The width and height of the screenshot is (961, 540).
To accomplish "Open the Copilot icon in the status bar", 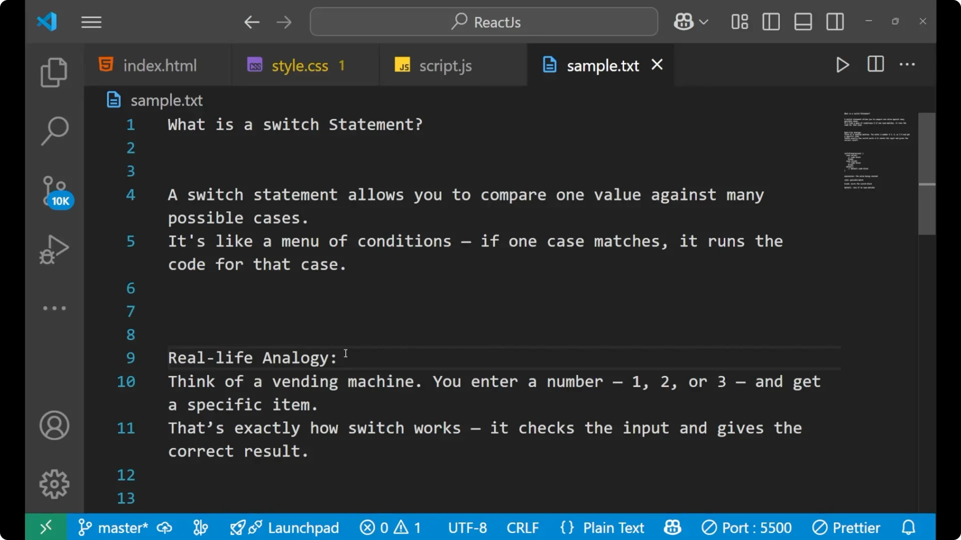I will (672, 527).
